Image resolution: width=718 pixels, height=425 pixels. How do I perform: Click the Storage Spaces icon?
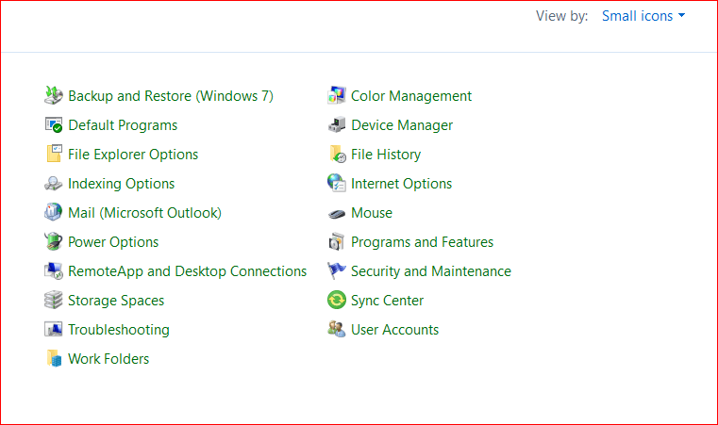coord(54,301)
